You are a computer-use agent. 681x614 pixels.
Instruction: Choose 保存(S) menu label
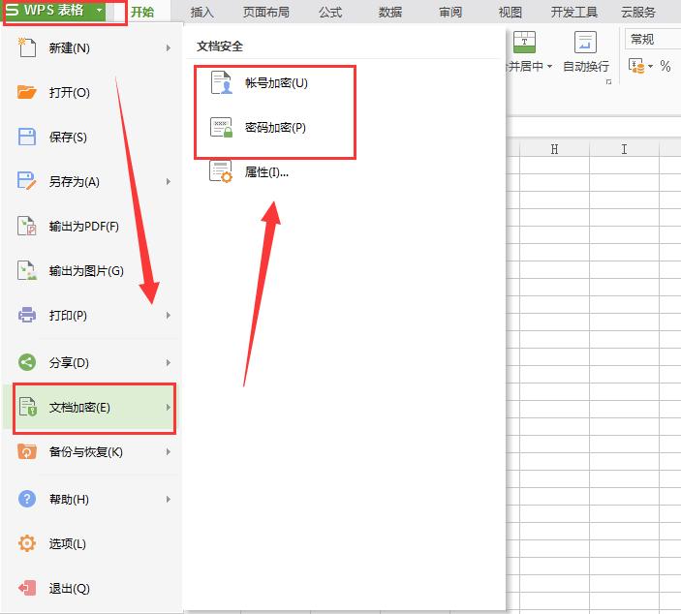point(68,138)
